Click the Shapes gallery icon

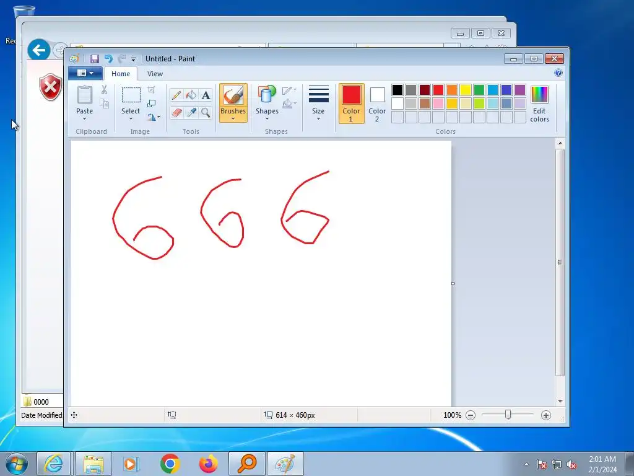tap(266, 95)
